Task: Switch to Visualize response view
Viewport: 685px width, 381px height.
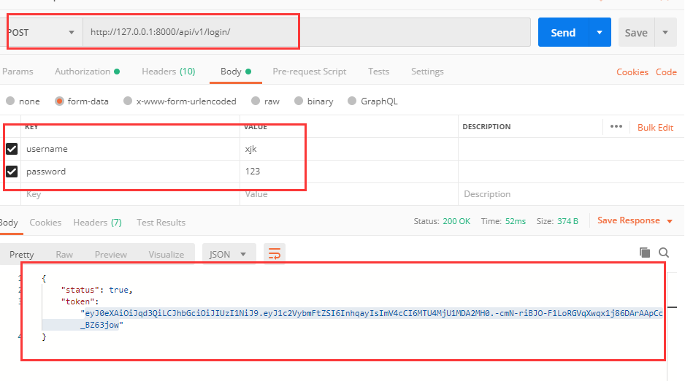Action: coord(166,255)
